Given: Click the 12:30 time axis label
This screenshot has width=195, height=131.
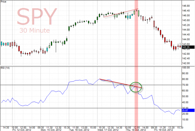Looking at the screenshot, I should pos(110,128).
